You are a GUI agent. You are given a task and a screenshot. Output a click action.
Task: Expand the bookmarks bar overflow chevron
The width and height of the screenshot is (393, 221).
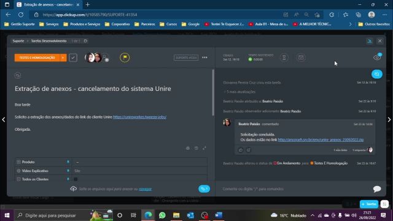[x=351, y=24]
